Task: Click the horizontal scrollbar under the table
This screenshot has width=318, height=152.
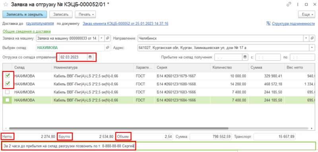Action: [x=118, y=128]
